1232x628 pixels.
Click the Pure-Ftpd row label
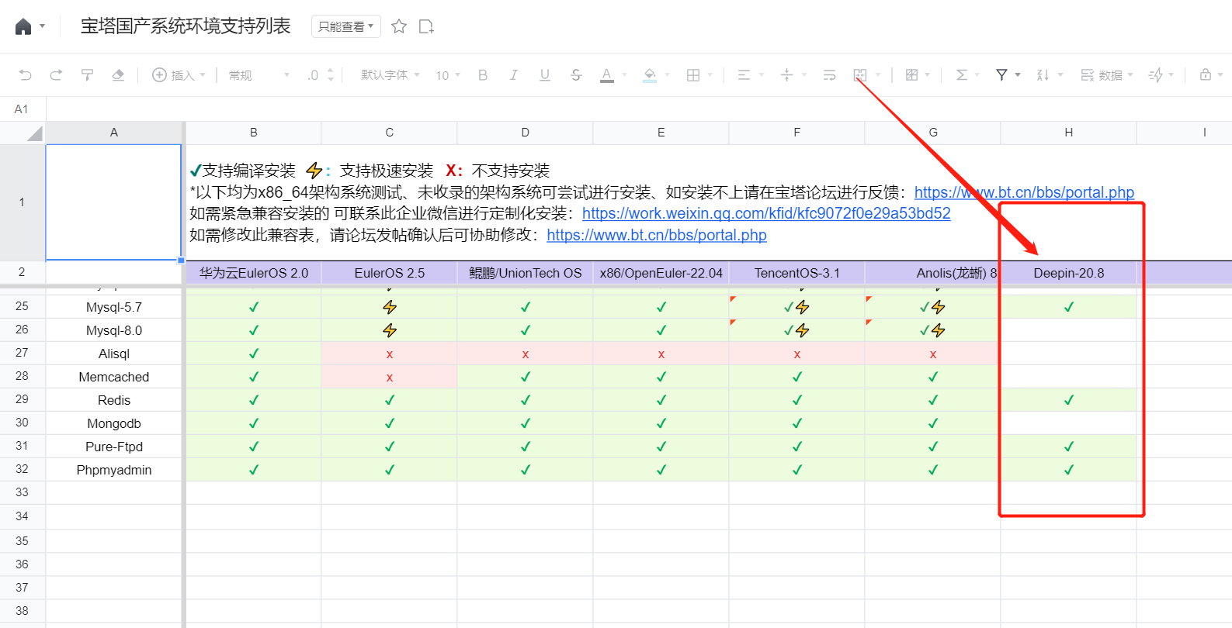114,447
